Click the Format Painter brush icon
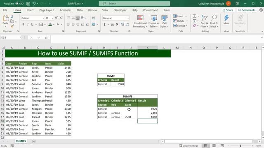Image resolution: width=264 pixels, height=148 pixels. point(12,26)
